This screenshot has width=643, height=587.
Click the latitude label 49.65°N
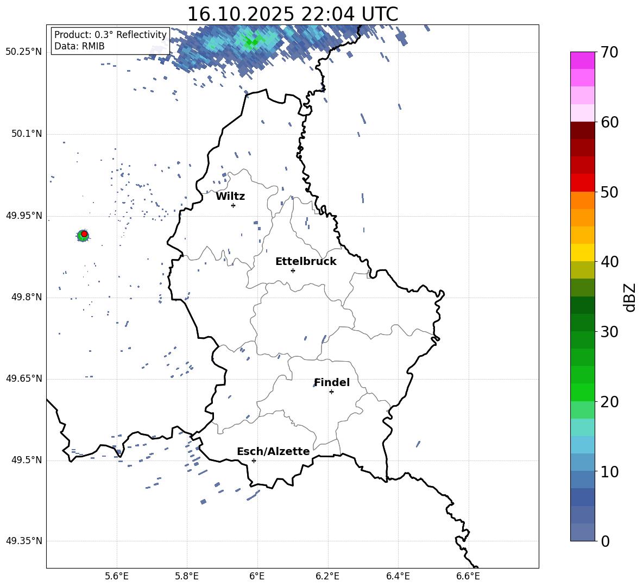click(24, 378)
